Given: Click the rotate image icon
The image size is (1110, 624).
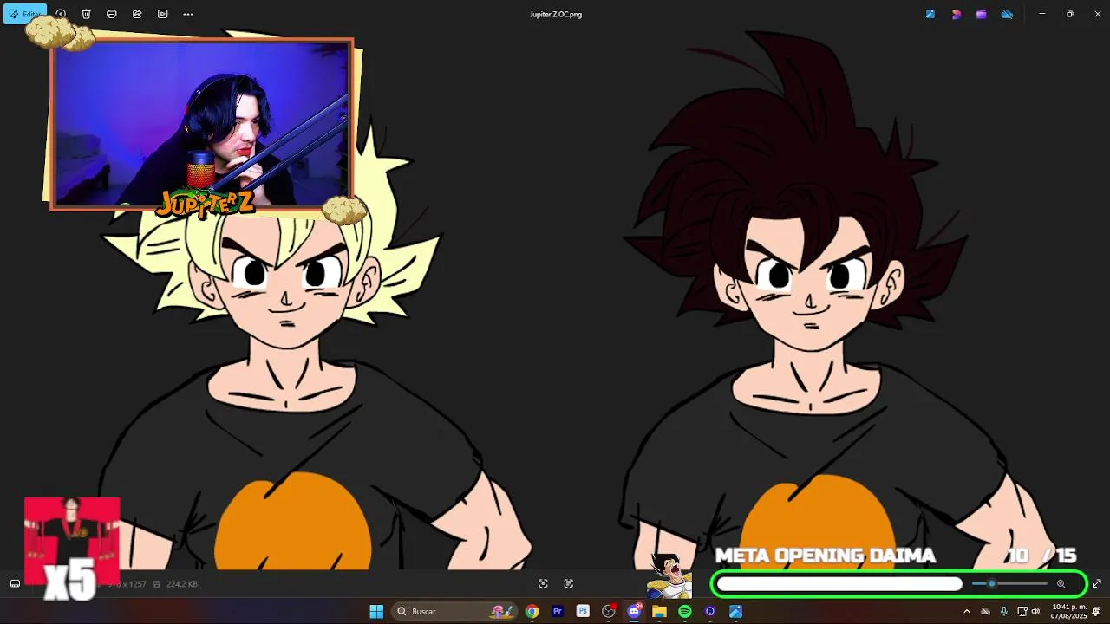Looking at the screenshot, I should [61, 14].
